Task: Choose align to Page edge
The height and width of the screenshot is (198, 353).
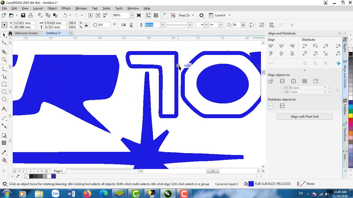Action: click(x=282, y=81)
